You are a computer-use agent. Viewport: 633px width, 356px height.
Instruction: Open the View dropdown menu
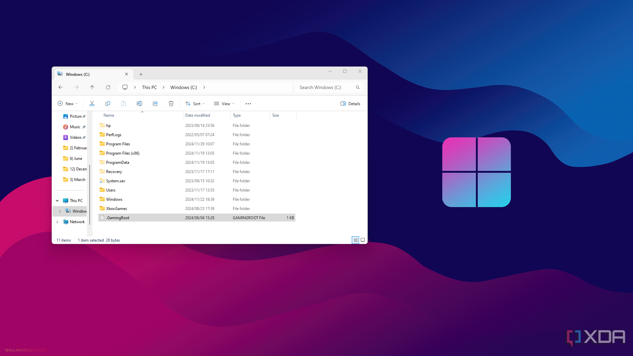coord(225,104)
